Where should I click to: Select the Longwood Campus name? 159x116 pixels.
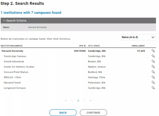click(x=15, y=88)
